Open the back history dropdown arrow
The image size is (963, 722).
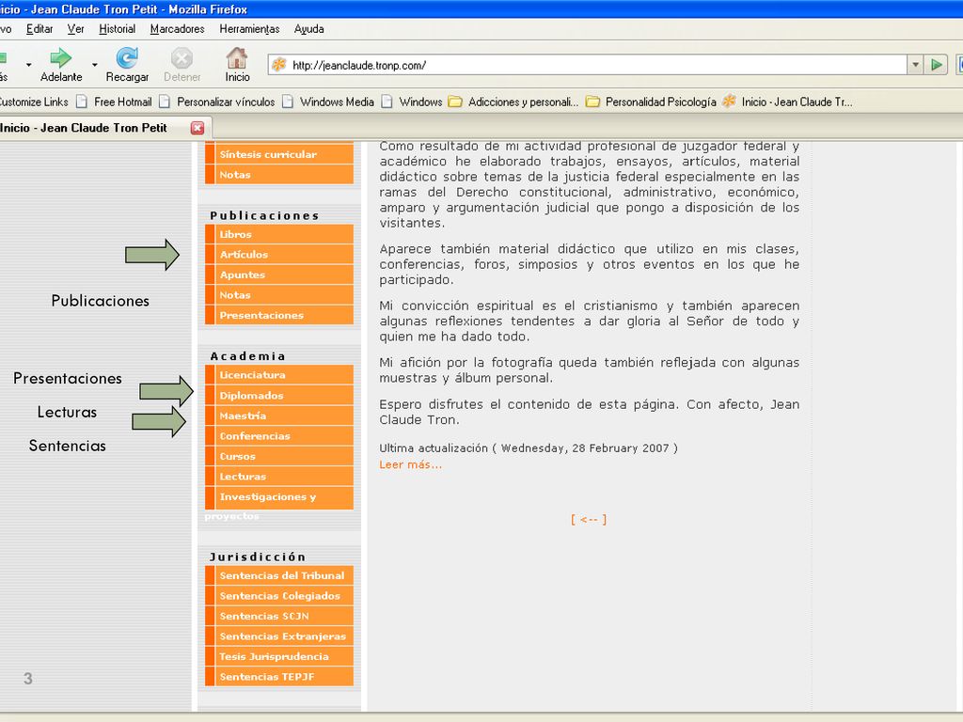(x=28, y=64)
